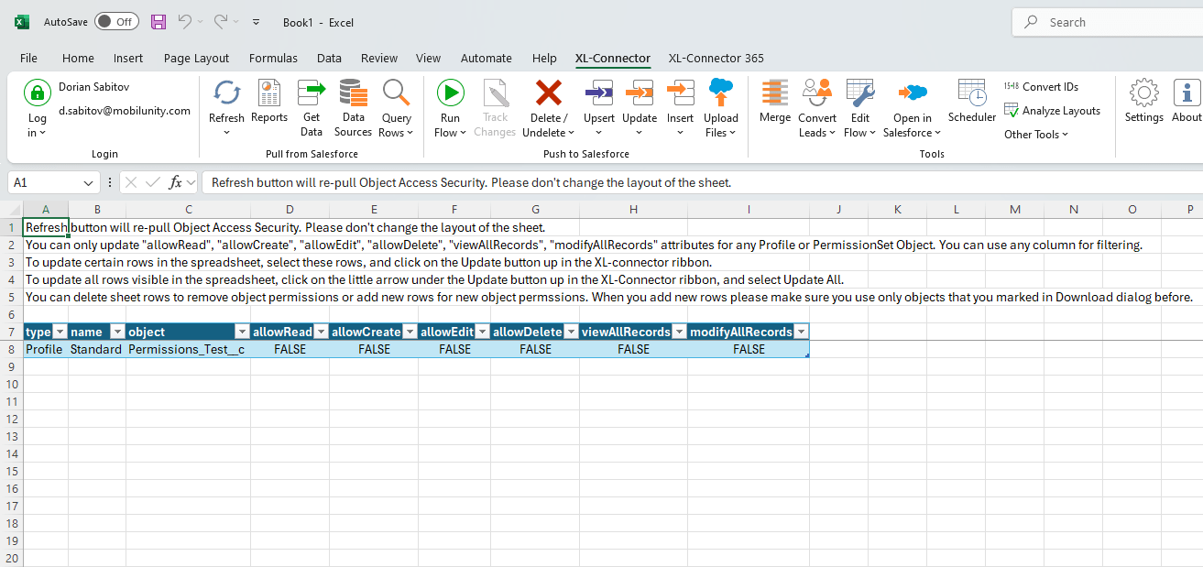1203x567 pixels.
Task: Click the Open in Salesforce icon
Action: 913,93
